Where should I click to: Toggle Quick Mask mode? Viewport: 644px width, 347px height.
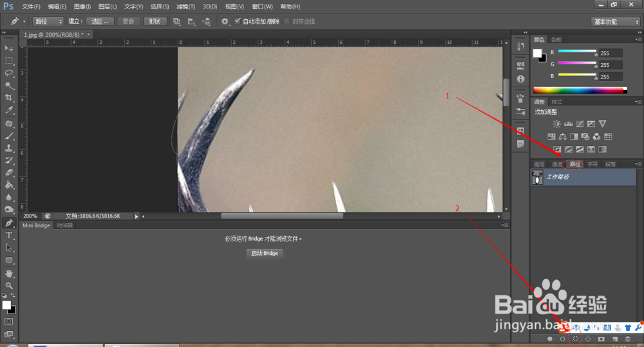[x=8, y=321]
